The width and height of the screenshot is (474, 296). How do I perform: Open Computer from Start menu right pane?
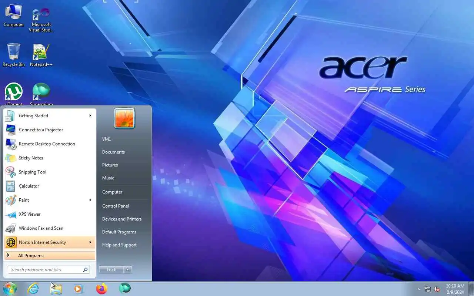point(112,192)
